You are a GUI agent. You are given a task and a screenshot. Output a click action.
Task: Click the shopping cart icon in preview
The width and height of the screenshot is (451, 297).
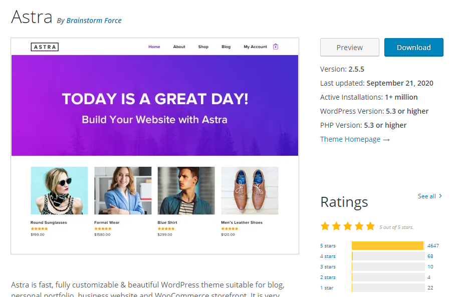(x=275, y=47)
